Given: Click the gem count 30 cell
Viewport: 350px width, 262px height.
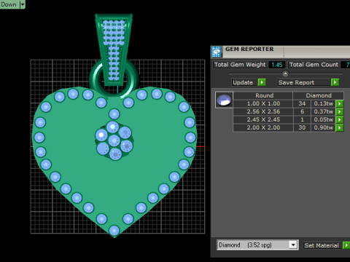Looking at the screenshot, I should coord(302,127).
